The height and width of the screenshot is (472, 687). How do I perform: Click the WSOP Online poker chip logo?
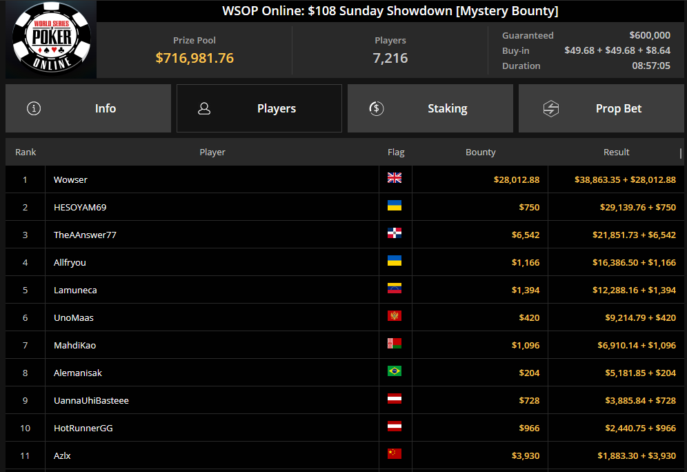52,38
